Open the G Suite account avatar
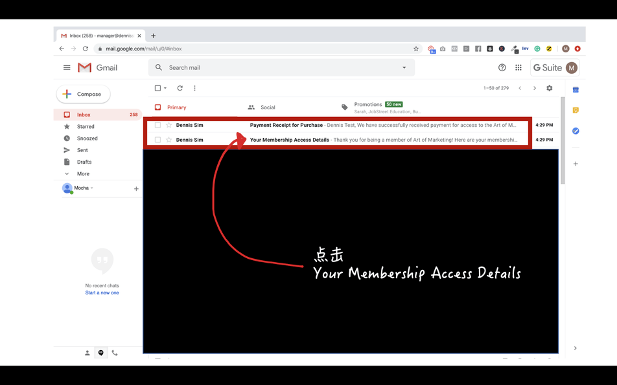This screenshot has width=617, height=385. [572, 67]
